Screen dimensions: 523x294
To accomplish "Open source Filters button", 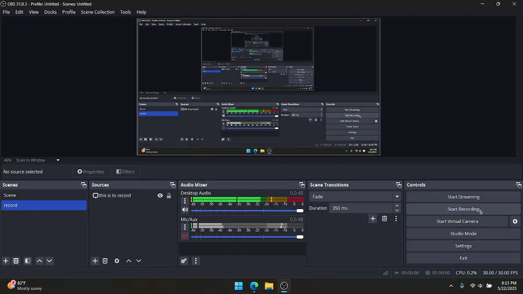I will (x=126, y=171).
